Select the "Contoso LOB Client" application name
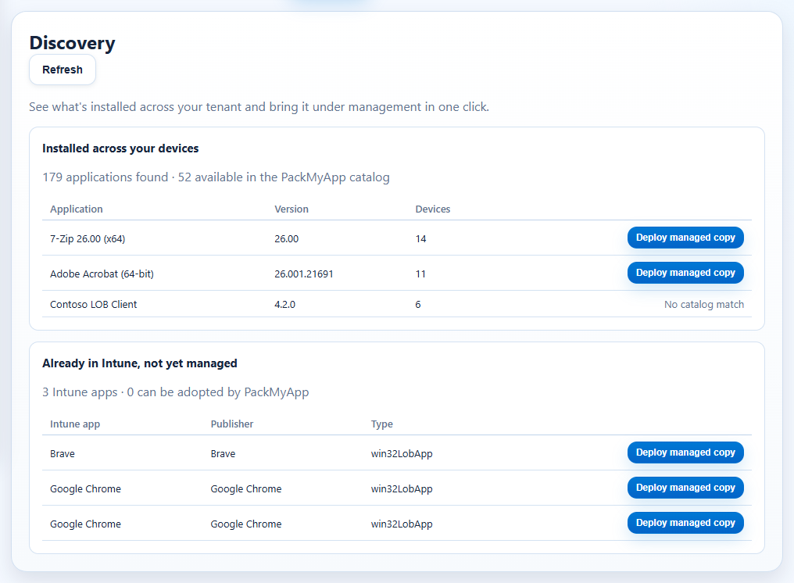794x583 pixels. pyautogui.click(x=93, y=305)
